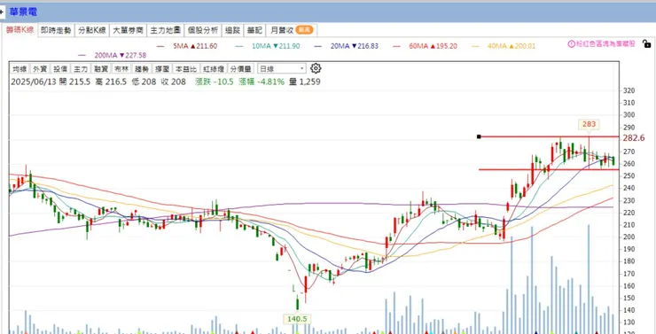The width and height of the screenshot is (656, 334).
Task: Click the pink 粉紅色區塊 notice text
Action: [605, 43]
